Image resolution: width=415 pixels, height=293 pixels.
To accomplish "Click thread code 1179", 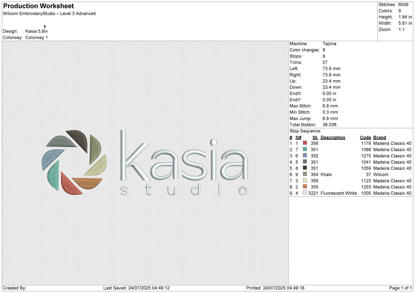I will click(366, 143).
